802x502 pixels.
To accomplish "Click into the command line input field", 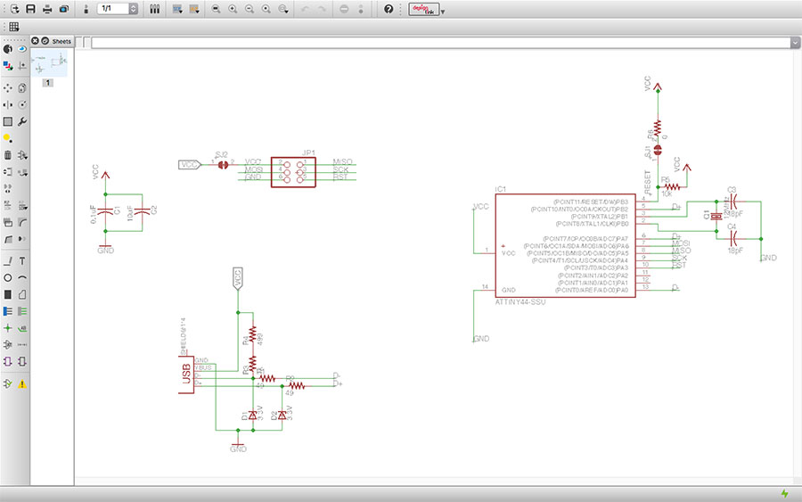I will (x=440, y=43).
